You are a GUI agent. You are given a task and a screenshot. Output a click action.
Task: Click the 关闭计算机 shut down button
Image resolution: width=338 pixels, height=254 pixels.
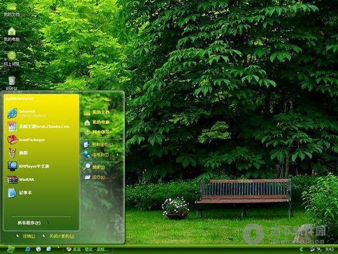tap(59, 237)
